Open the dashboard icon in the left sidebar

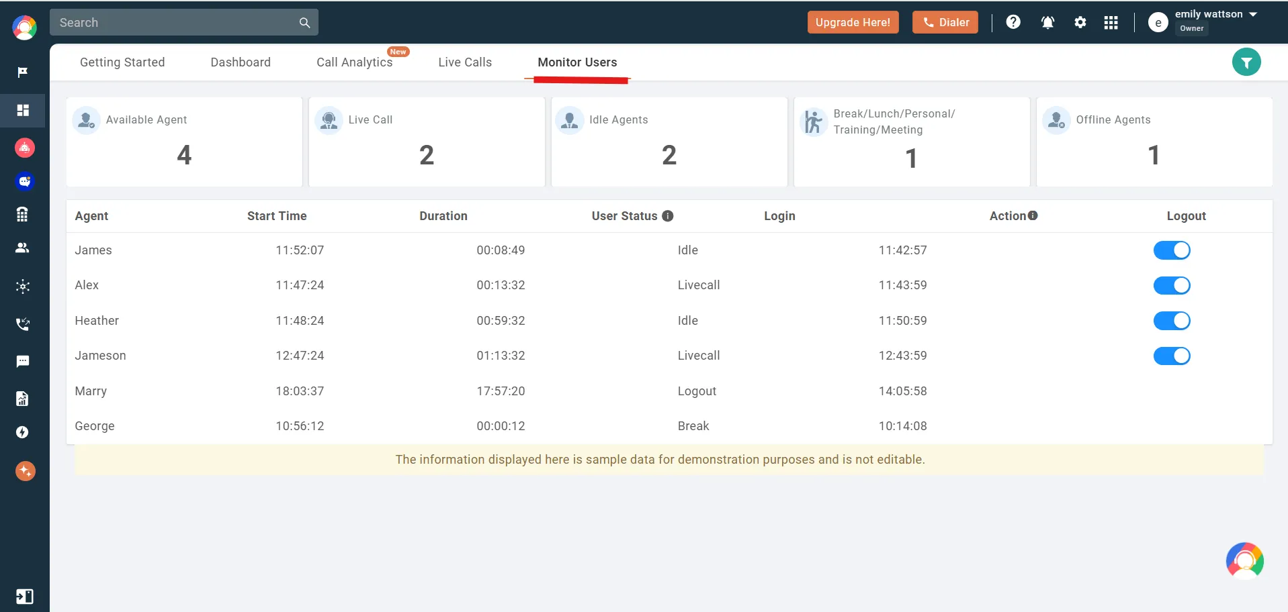22,110
